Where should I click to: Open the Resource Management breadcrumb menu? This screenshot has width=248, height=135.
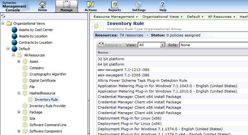click(x=116, y=16)
